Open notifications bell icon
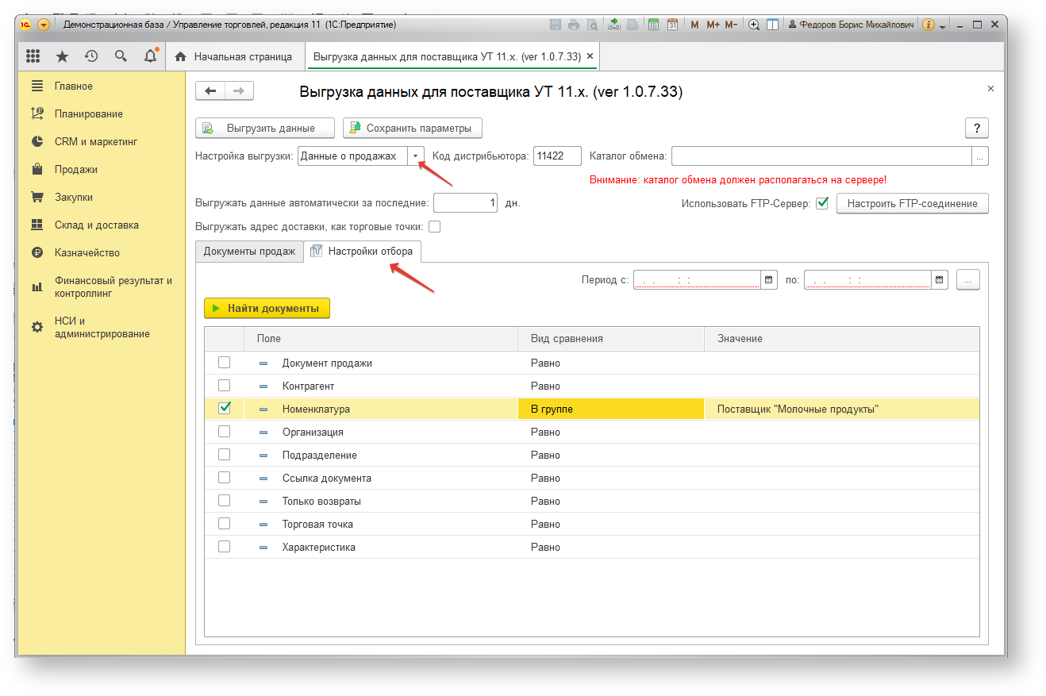Image resolution: width=1046 pixels, height=696 pixels. point(150,56)
